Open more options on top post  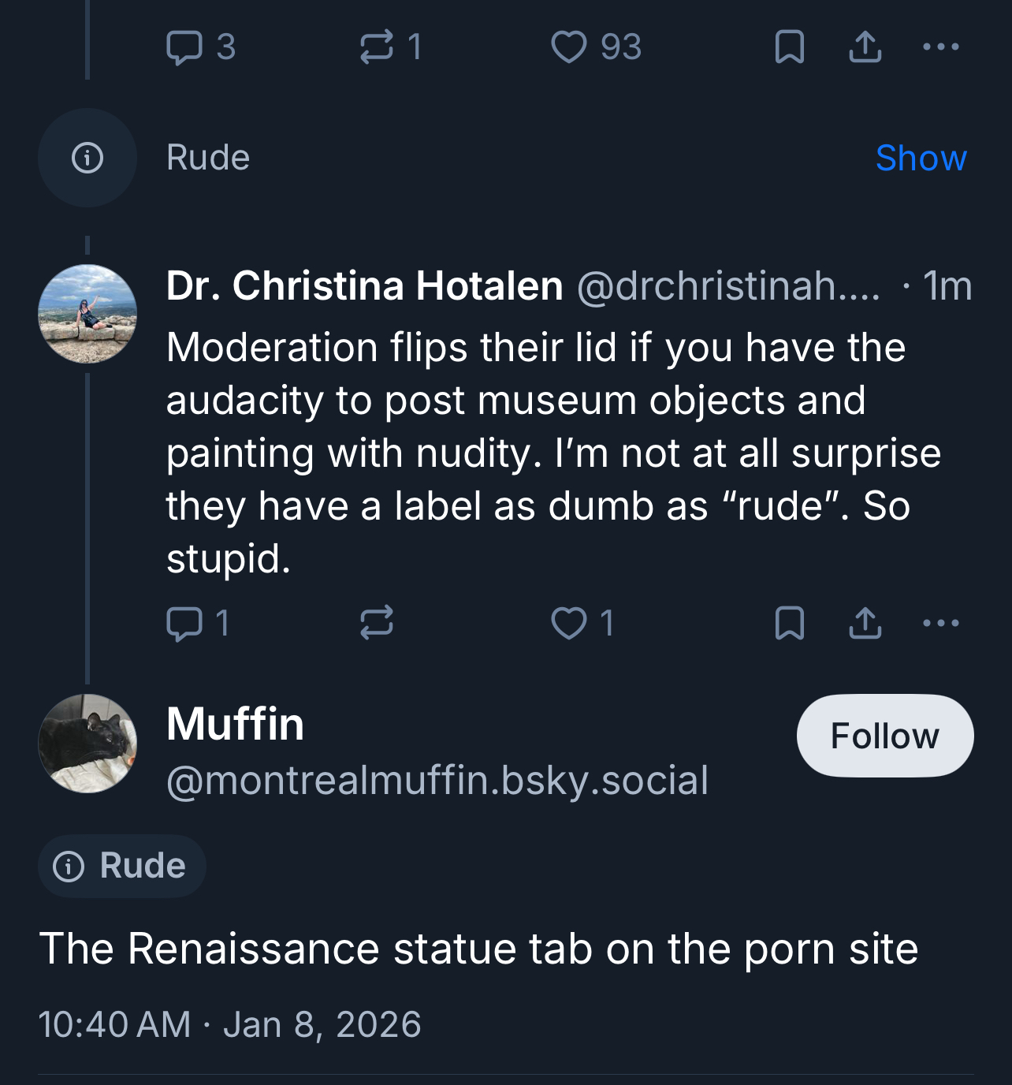940,47
